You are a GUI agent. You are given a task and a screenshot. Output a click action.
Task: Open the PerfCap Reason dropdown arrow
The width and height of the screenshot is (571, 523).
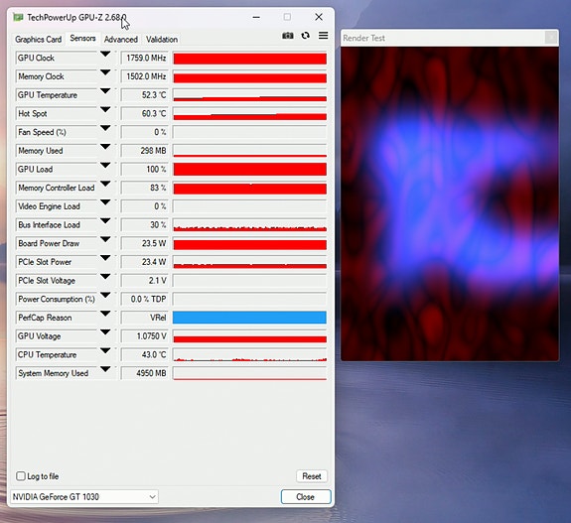(105, 314)
